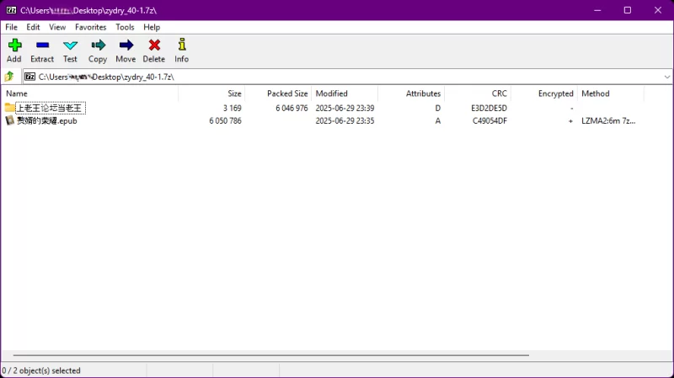Image resolution: width=674 pixels, height=378 pixels.
Task: Click the Extract toolbar icon
Action: pyautogui.click(x=42, y=45)
